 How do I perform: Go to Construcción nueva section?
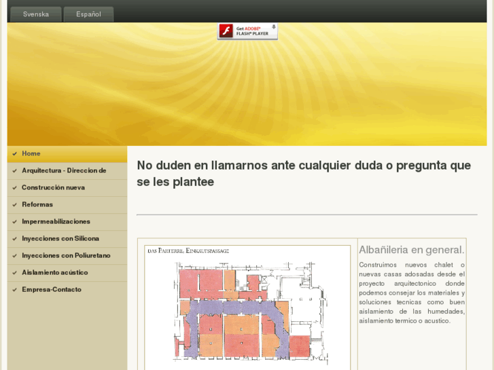click(67, 188)
